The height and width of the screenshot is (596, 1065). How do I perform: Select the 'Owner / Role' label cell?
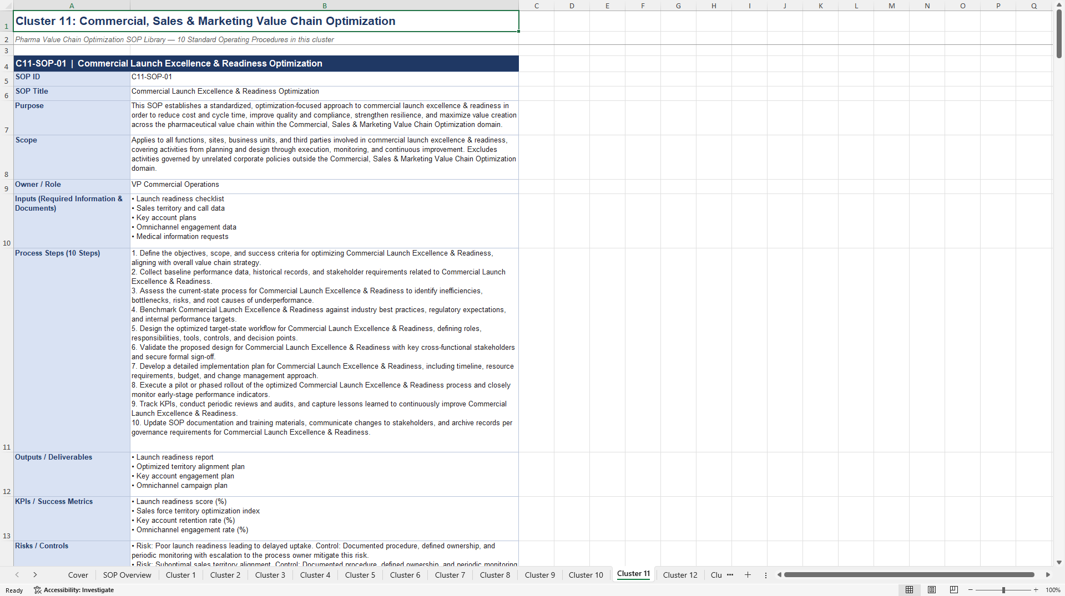click(x=72, y=186)
